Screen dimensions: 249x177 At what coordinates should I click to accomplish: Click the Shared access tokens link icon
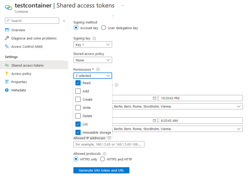click(x=7, y=65)
